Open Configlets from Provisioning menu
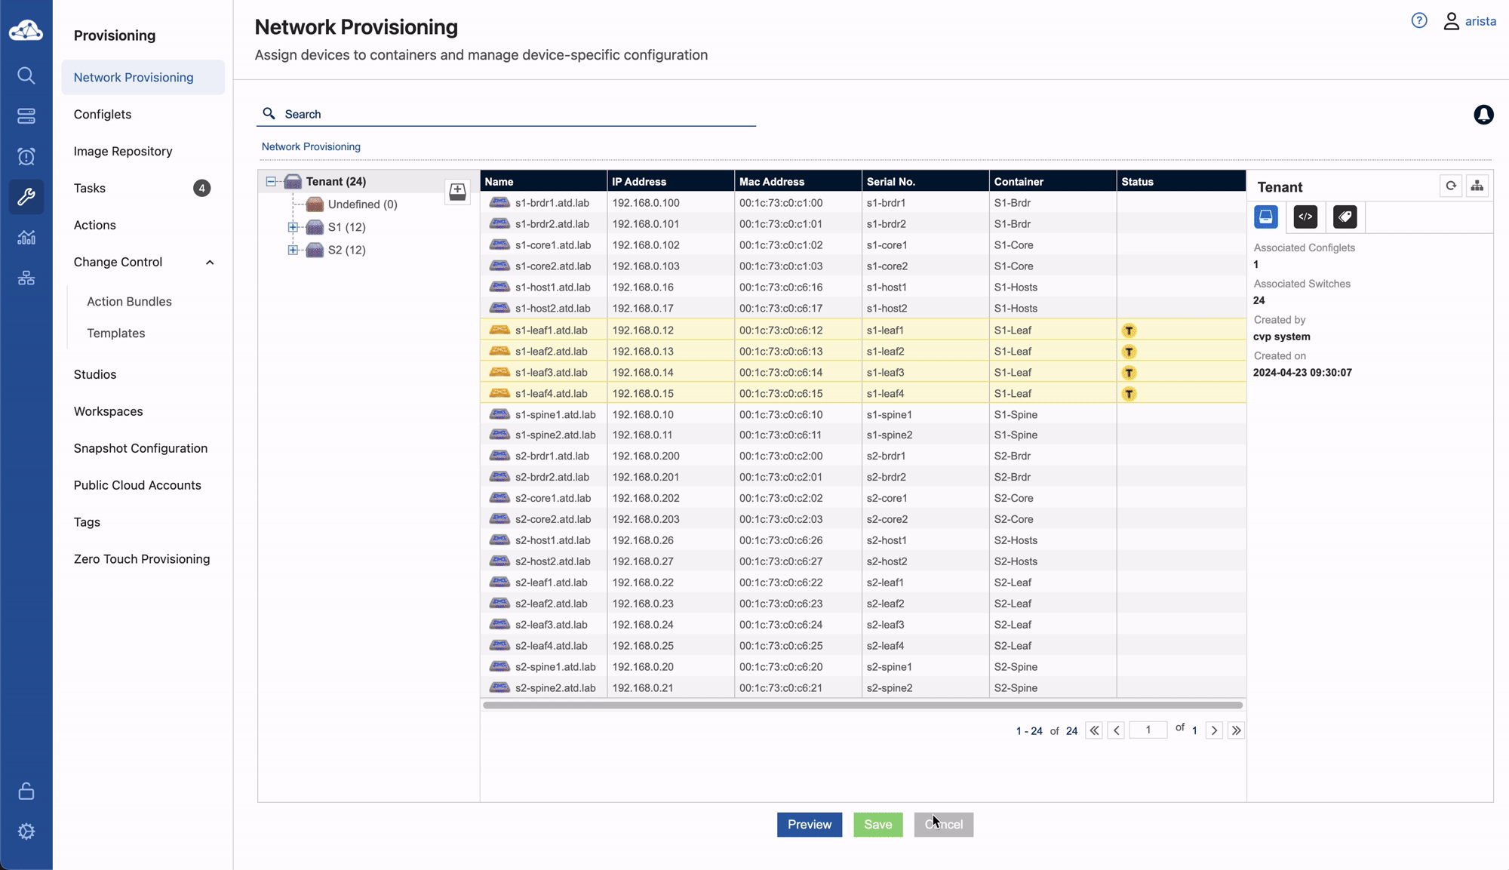1509x870 pixels. click(103, 114)
